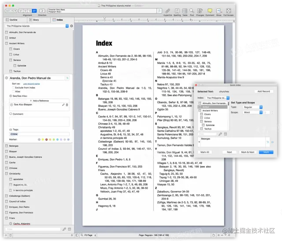Viewport: 282px width, 241px height.
Task: Click Next button in Quick Index
Action: [x=229, y=152]
